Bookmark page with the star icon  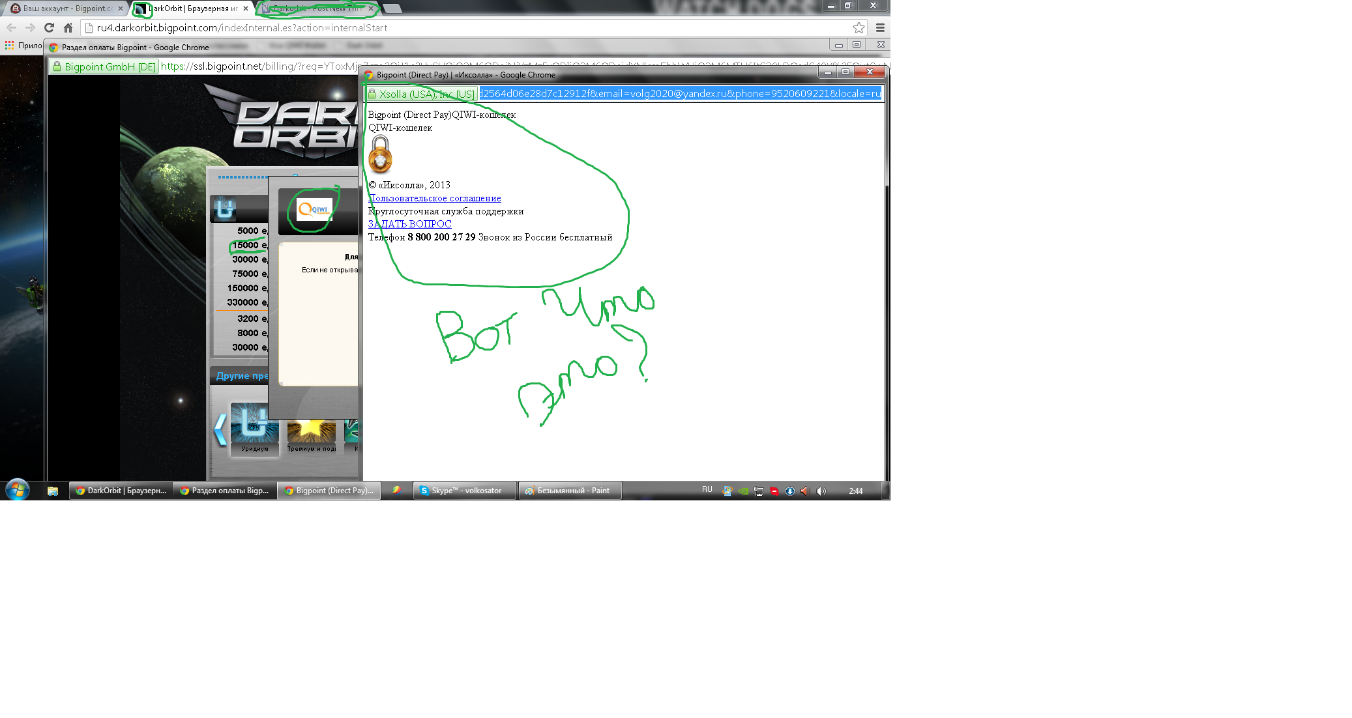[859, 28]
